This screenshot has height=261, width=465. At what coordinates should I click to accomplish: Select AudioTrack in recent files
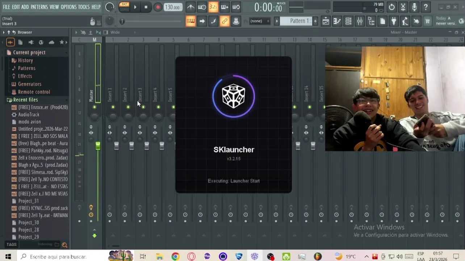pyautogui.click(x=29, y=115)
